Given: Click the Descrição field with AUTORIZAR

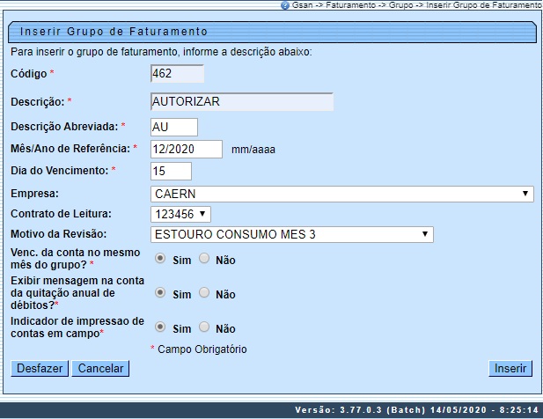Looking at the screenshot, I should [x=242, y=101].
